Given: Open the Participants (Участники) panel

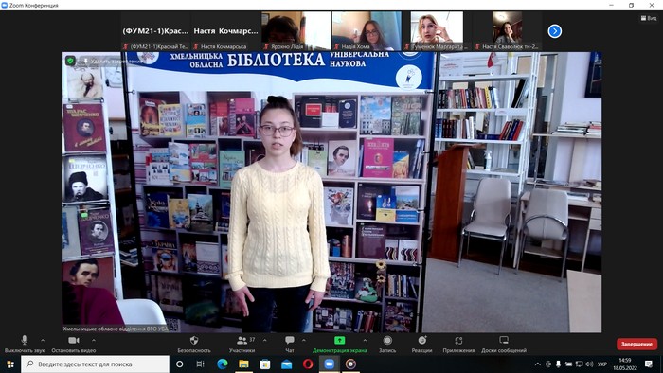Looking at the screenshot, I should coord(242,344).
